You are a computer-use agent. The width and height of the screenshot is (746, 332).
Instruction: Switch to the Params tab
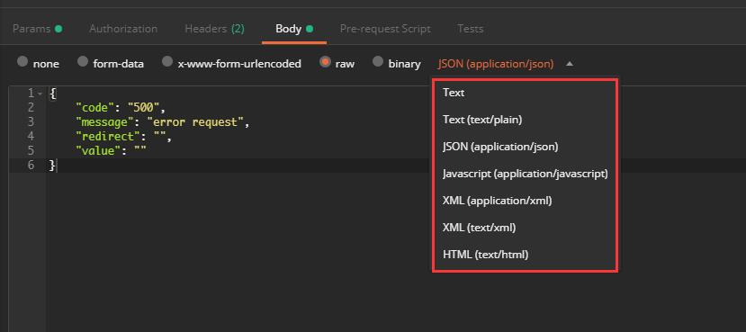[31, 29]
